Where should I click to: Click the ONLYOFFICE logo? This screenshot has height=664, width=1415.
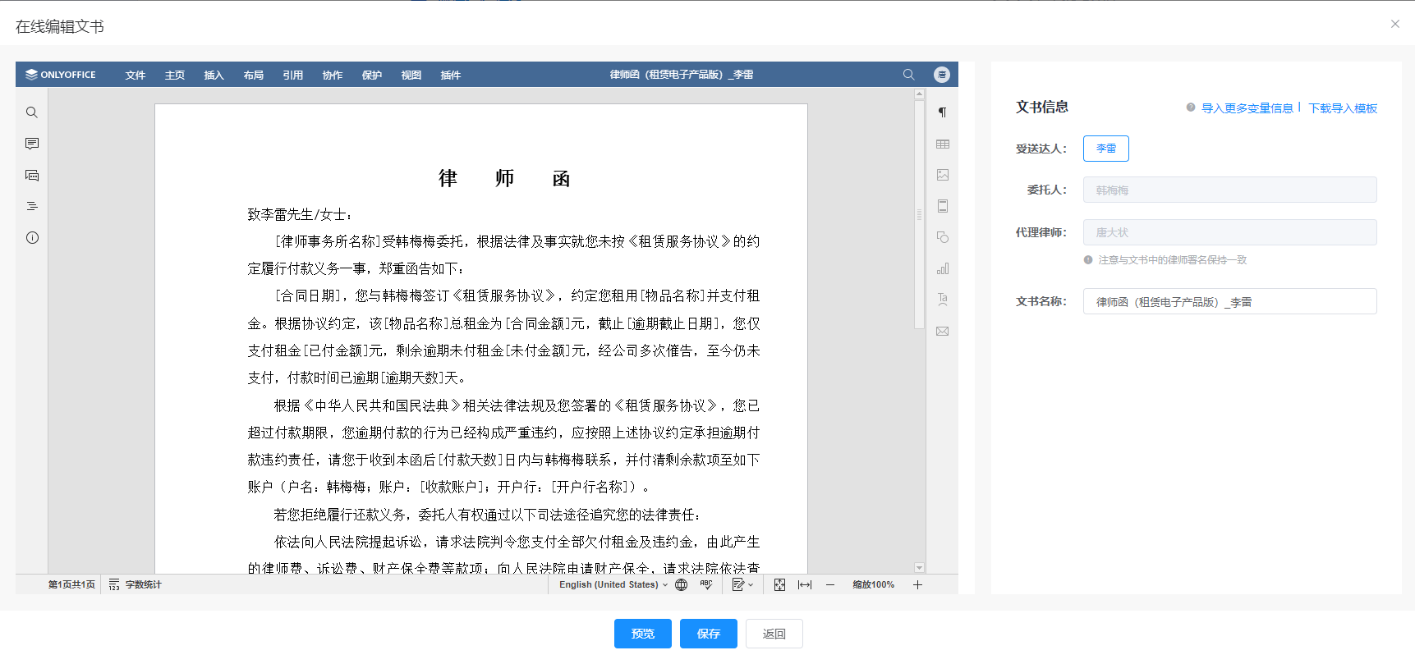[61, 75]
